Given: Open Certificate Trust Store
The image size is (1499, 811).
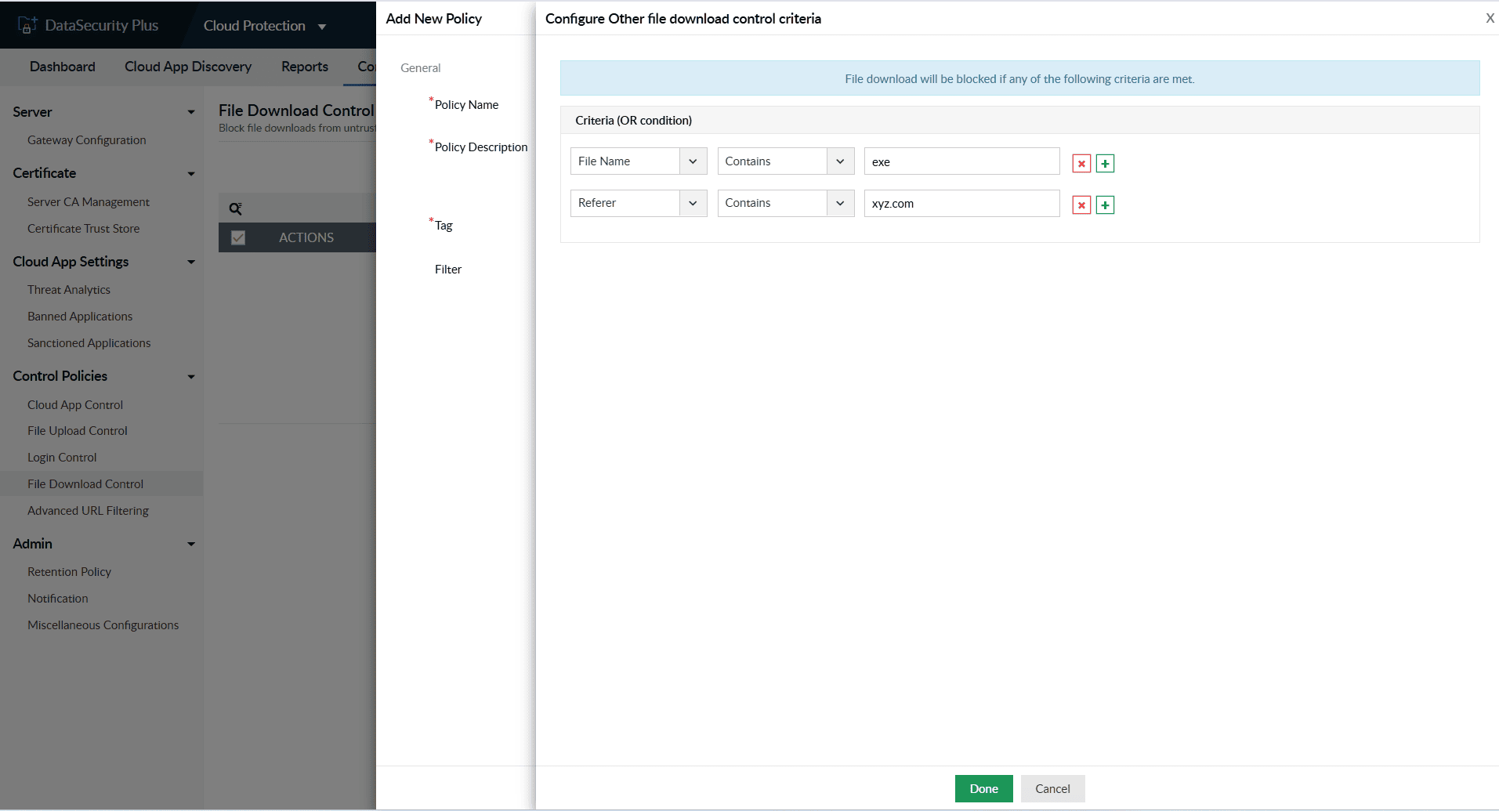Looking at the screenshot, I should pos(83,229).
